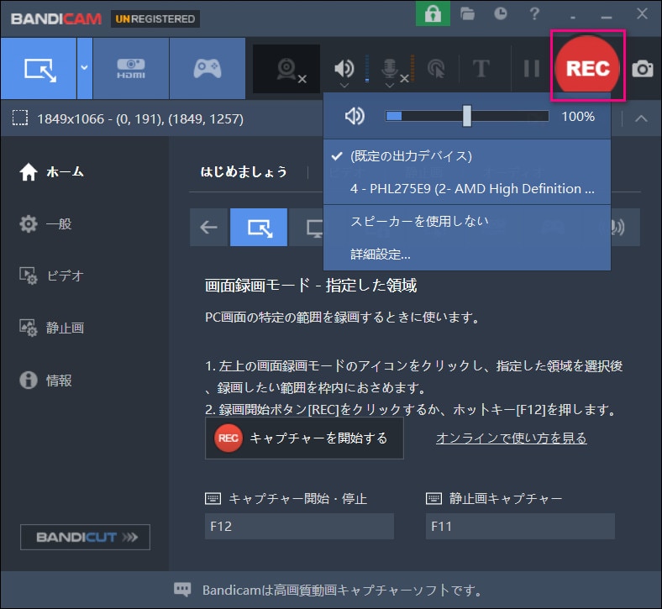Click the UNREGISTERED badge
662x609 pixels.
point(155,19)
